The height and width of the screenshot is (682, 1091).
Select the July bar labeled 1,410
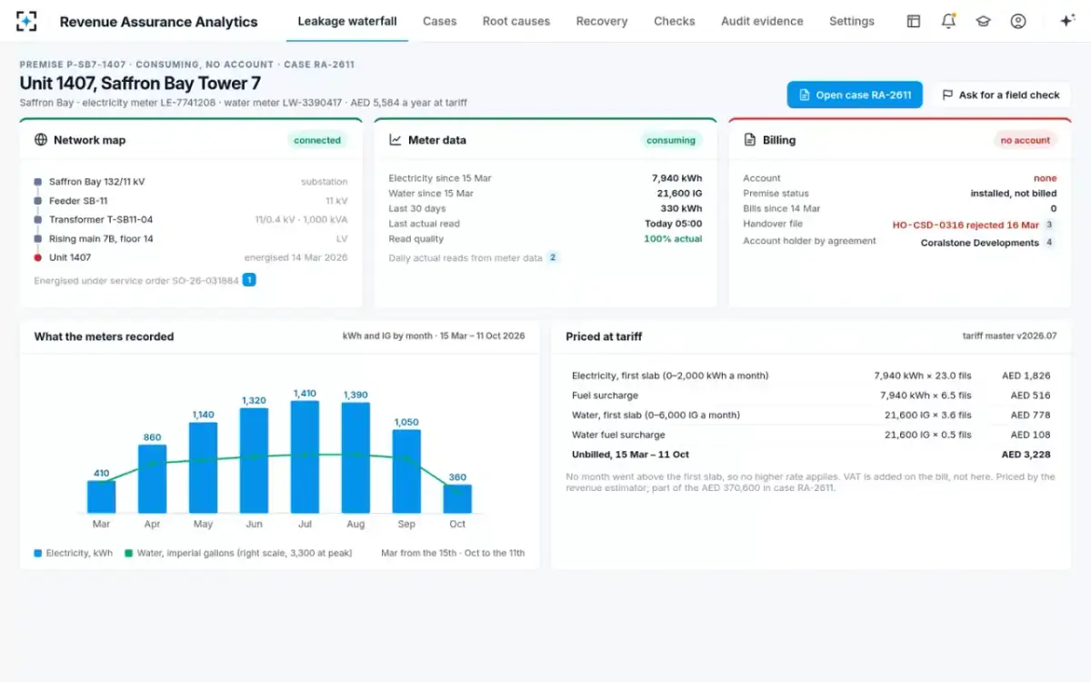tap(305, 456)
